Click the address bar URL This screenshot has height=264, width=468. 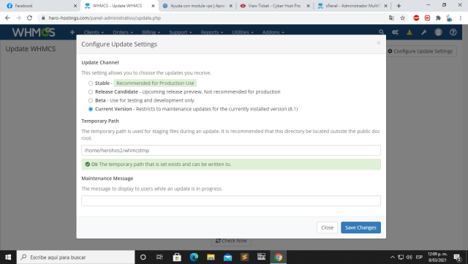tap(105, 18)
